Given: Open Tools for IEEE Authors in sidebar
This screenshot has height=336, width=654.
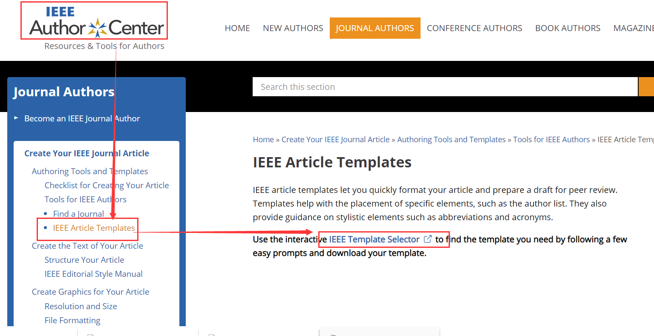Looking at the screenshot, I should click(x=86, y=199).
